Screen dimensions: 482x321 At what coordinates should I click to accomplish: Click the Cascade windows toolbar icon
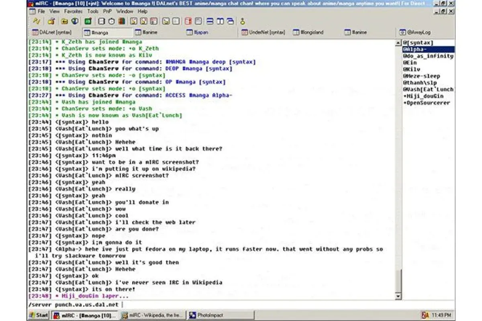tap(230, 21)
